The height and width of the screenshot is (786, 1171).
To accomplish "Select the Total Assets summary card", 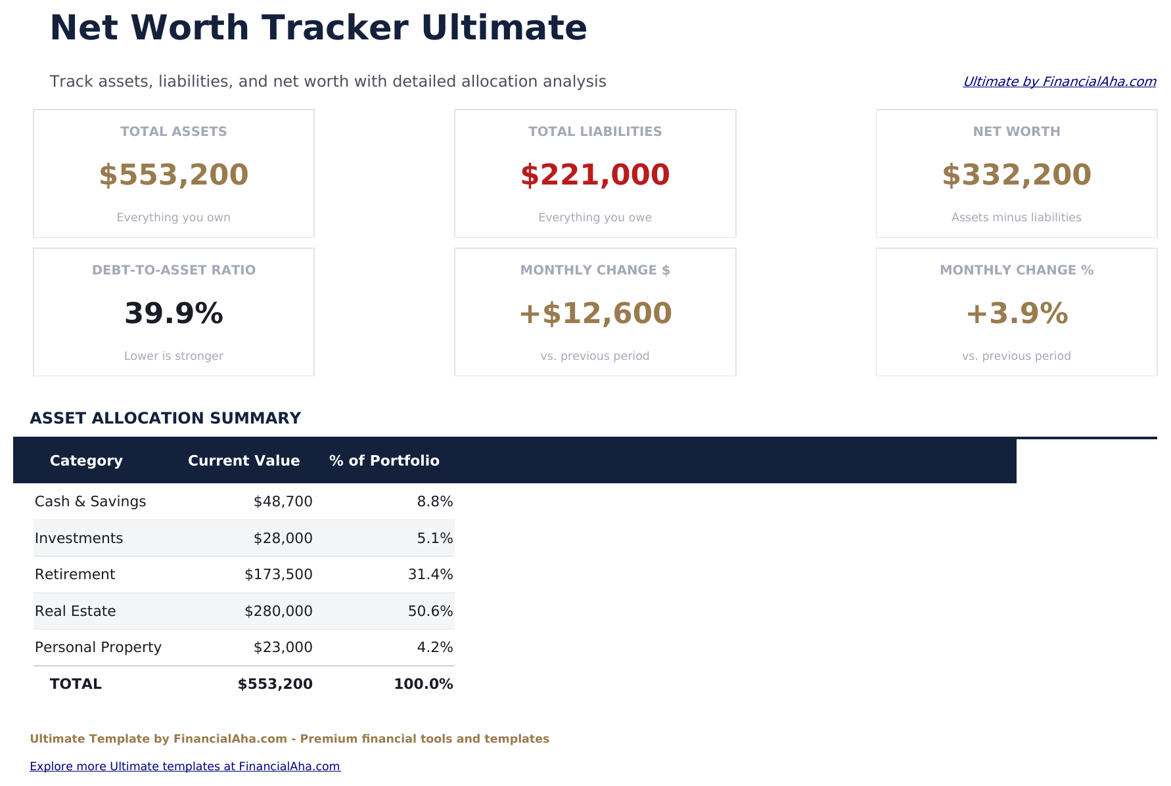I will click(x=173, y=173).
